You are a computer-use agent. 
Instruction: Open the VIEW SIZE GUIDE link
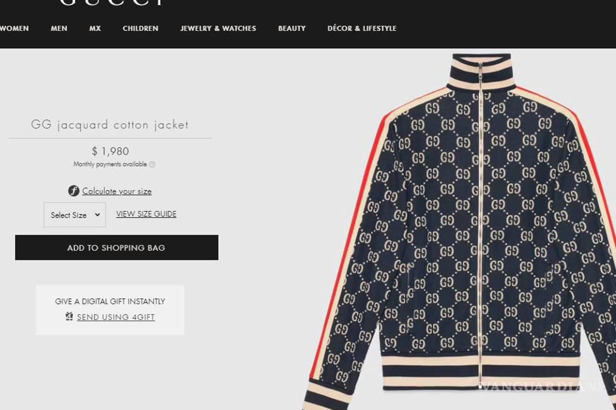pos(146,214)
